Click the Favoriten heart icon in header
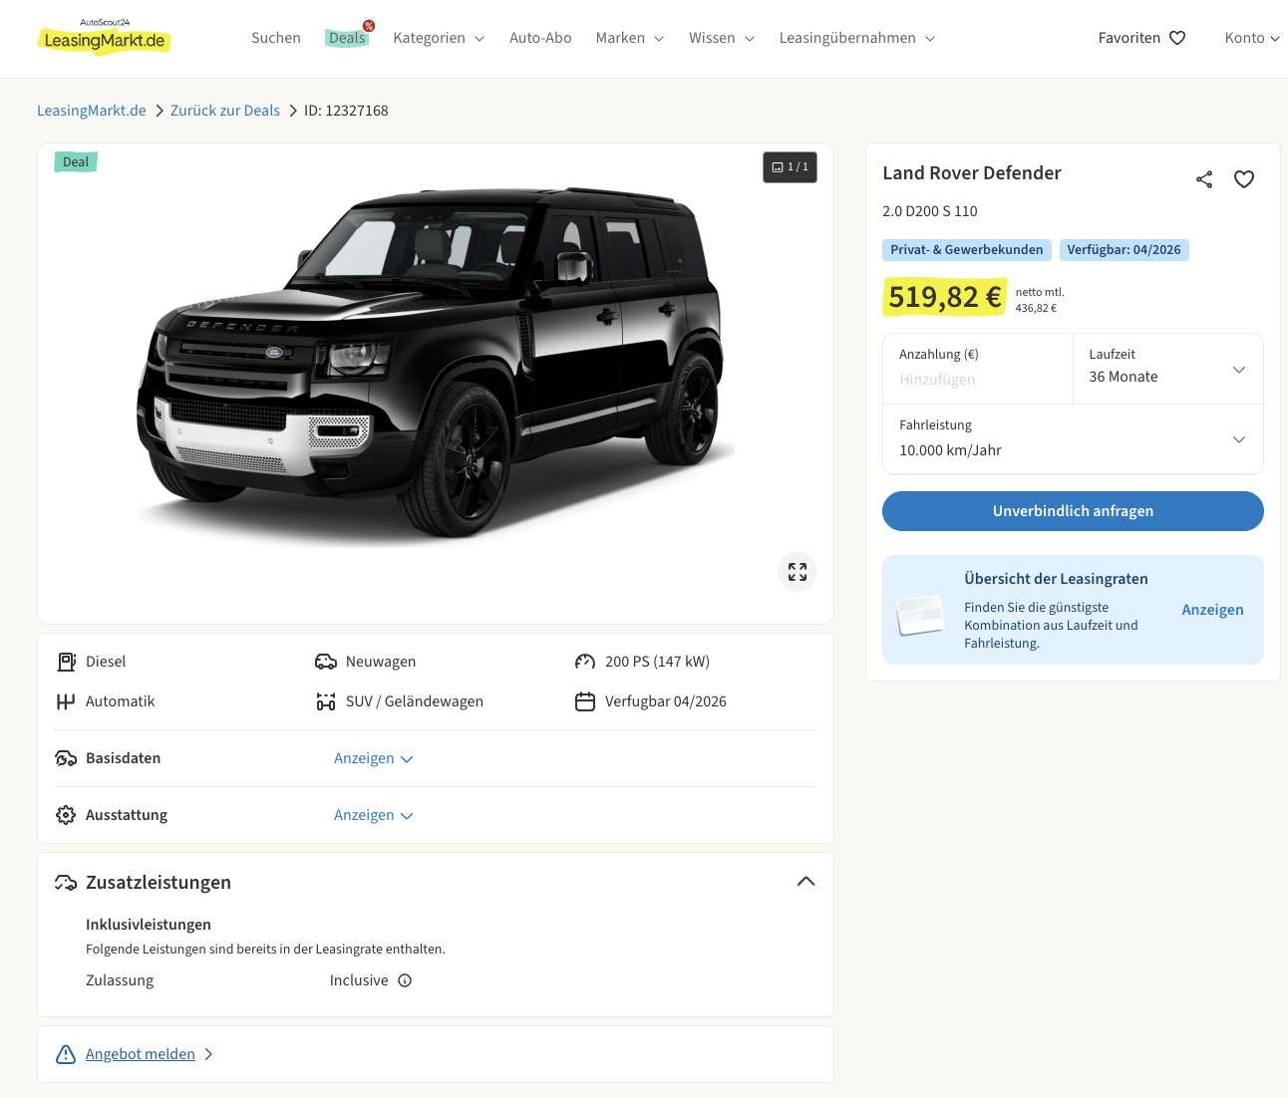This screenshot has width=1288, height=1098. [x=1177, y=38]
